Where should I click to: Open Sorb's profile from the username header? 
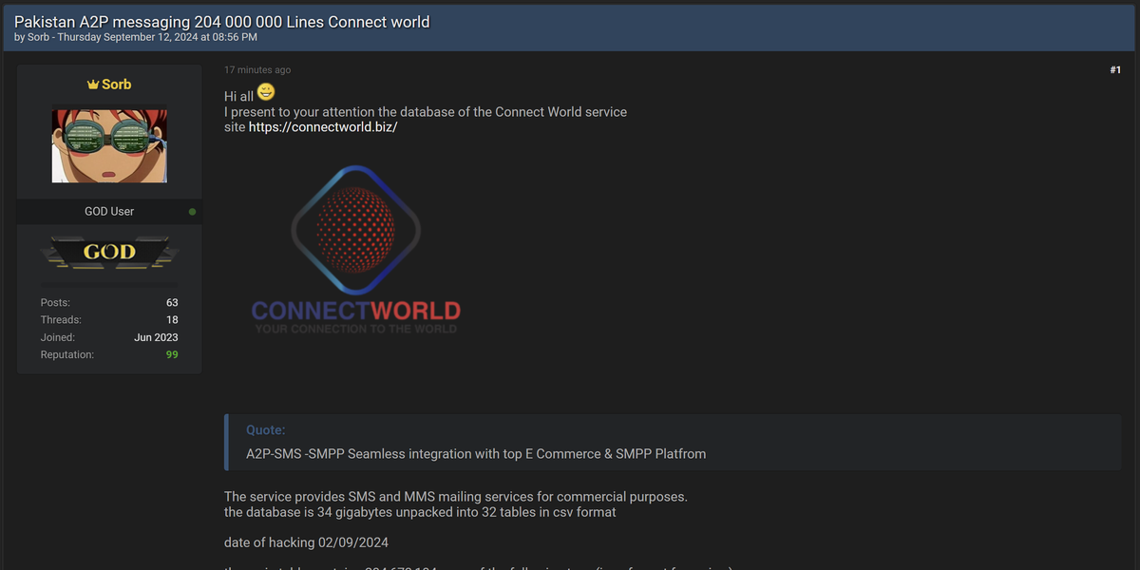click(x=116, y=84)
